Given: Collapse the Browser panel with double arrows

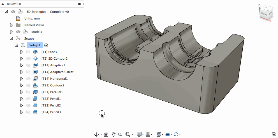Looking at the screenshot, I should [3, 4].
